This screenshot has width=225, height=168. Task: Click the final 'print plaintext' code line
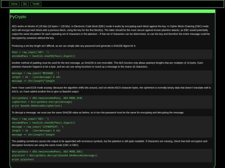22,160
